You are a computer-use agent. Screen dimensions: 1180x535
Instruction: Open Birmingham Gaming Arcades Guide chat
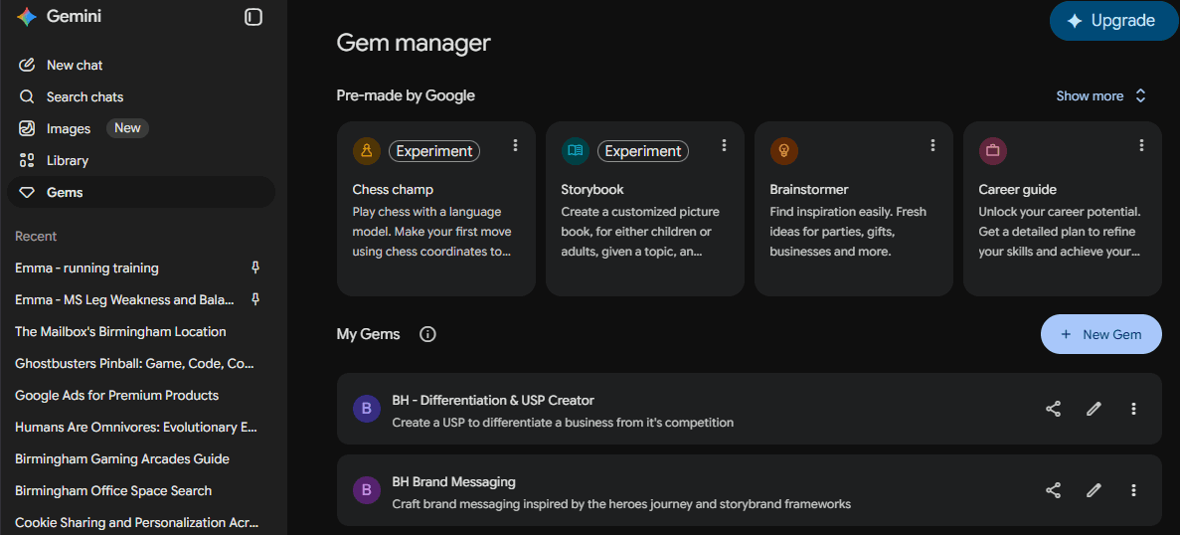122,459
